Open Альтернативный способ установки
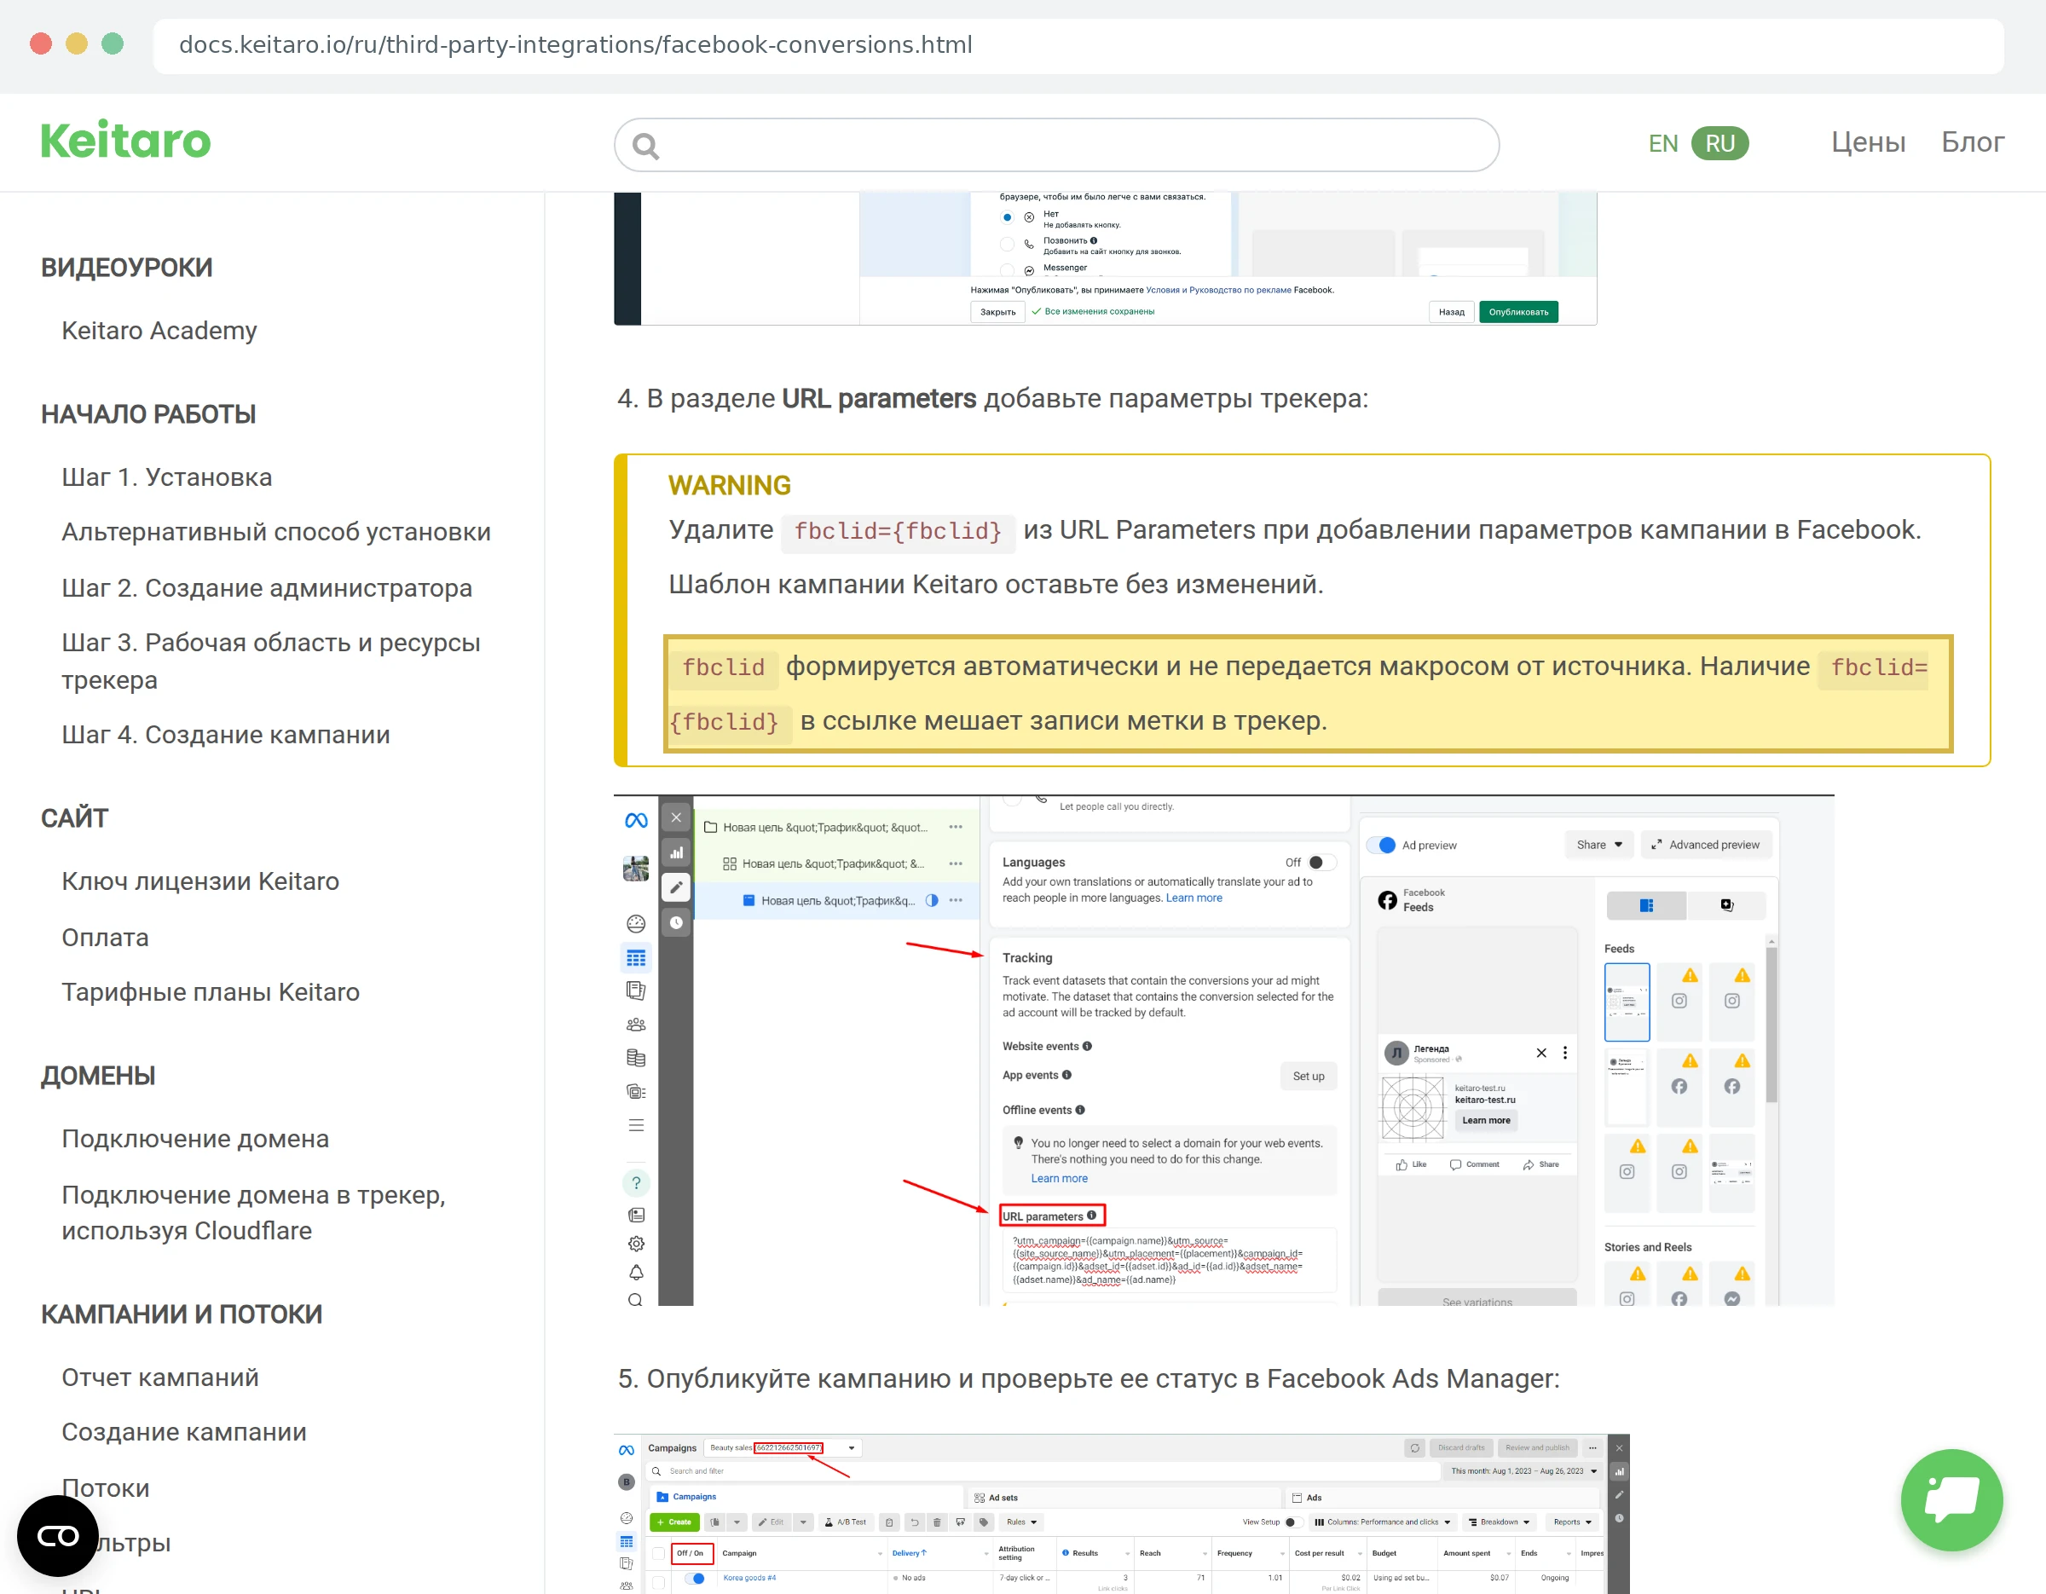Viewport: 2046px width, 1594px height. click(276, 532)
